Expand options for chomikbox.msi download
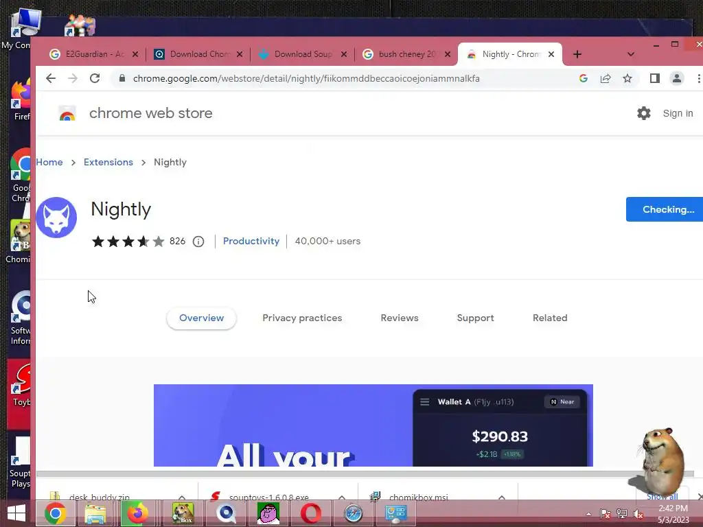Viewport: 703px width, 527px height. pos(502,497)
